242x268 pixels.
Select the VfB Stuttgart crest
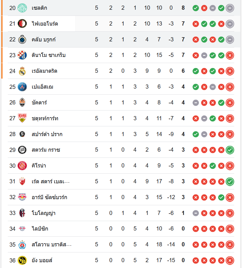22,118
